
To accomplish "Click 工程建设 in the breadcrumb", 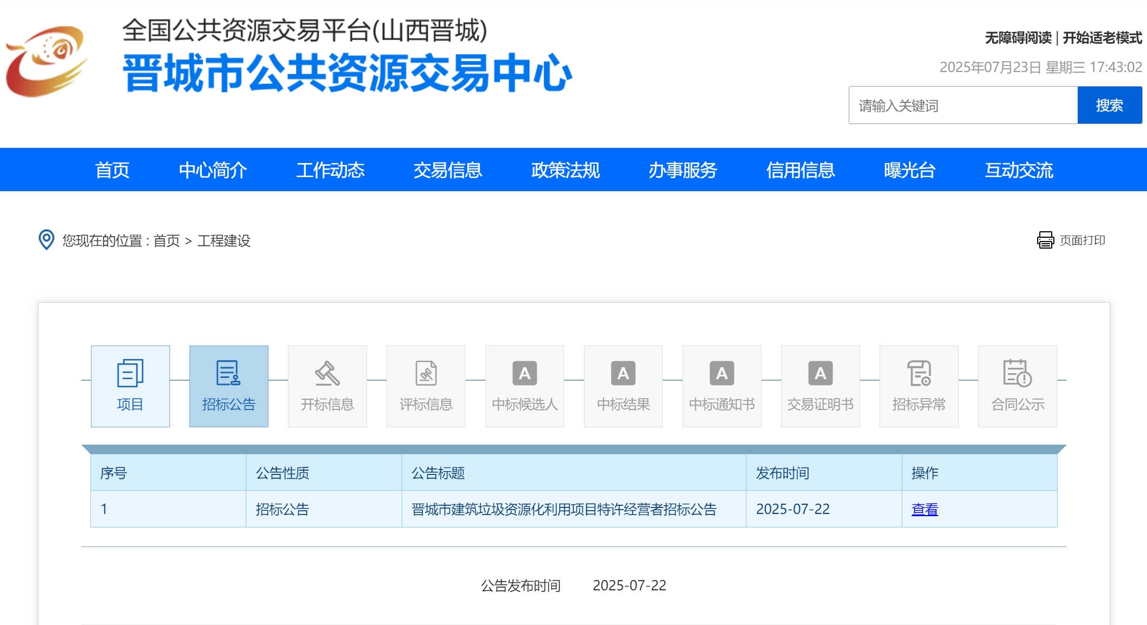I will click(224, 240).
